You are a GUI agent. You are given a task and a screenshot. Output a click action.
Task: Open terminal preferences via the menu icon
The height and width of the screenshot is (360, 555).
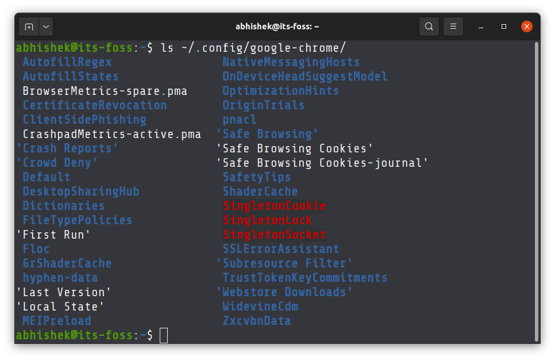(x=453, y=26)
